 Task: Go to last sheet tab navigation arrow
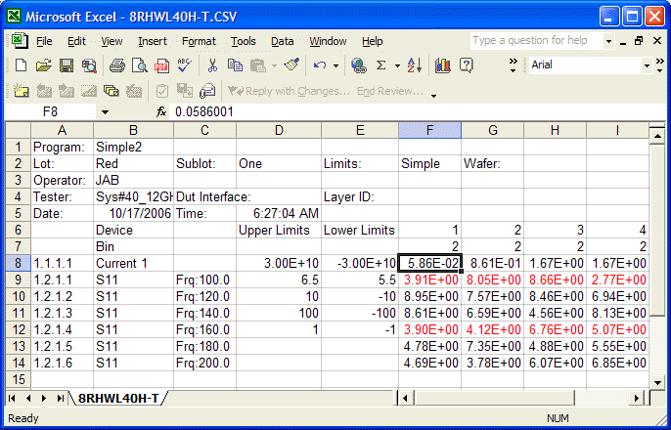click(x=61, y=399)
